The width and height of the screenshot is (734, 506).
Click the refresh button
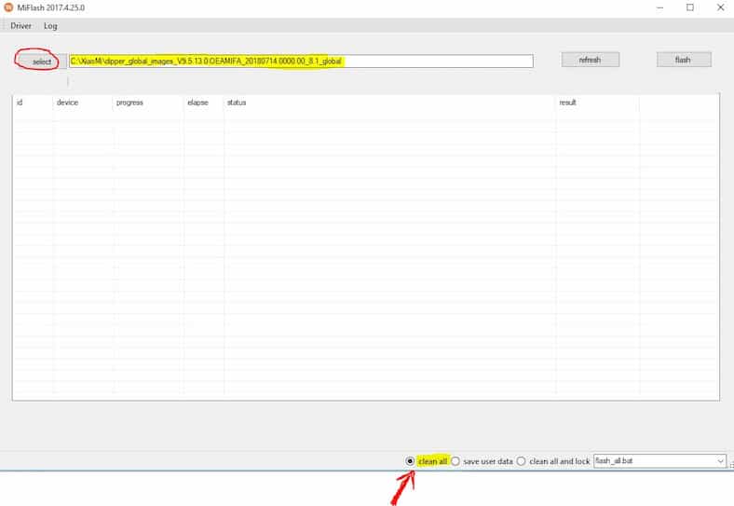pyautogui.click(x=590, y=60)
